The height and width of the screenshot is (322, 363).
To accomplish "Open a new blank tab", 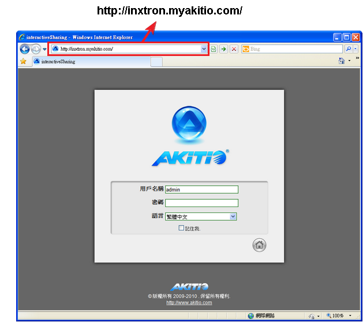I will (156, 61).
